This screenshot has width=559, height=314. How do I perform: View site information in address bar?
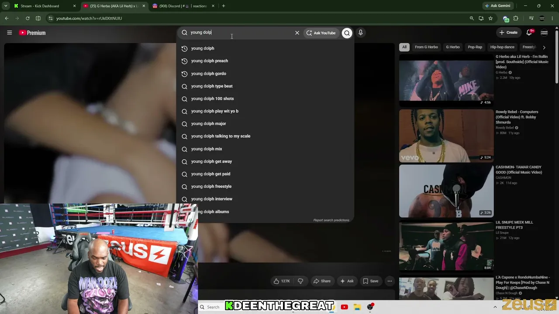[x=50, y=18]
